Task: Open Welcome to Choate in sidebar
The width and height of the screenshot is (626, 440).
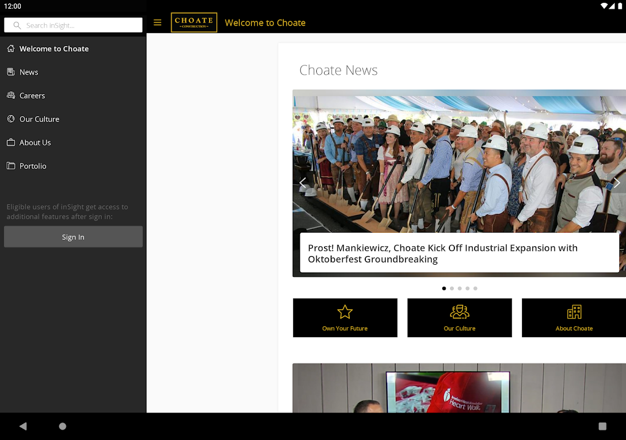Action: [x=73, y=49]
